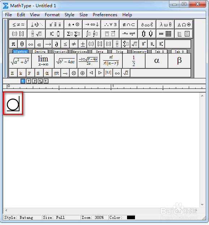
Task: Open the Style menu
Action: pyautogui.click(x=69, y=15)
